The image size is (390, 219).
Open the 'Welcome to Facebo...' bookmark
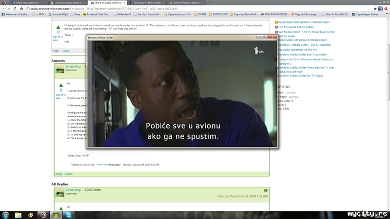[16, 15]
